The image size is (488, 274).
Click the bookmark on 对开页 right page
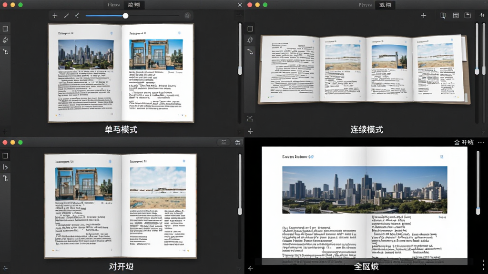pos(184,161)
